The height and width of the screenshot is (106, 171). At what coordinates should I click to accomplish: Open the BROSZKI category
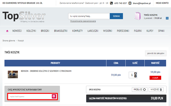(45, 31)
